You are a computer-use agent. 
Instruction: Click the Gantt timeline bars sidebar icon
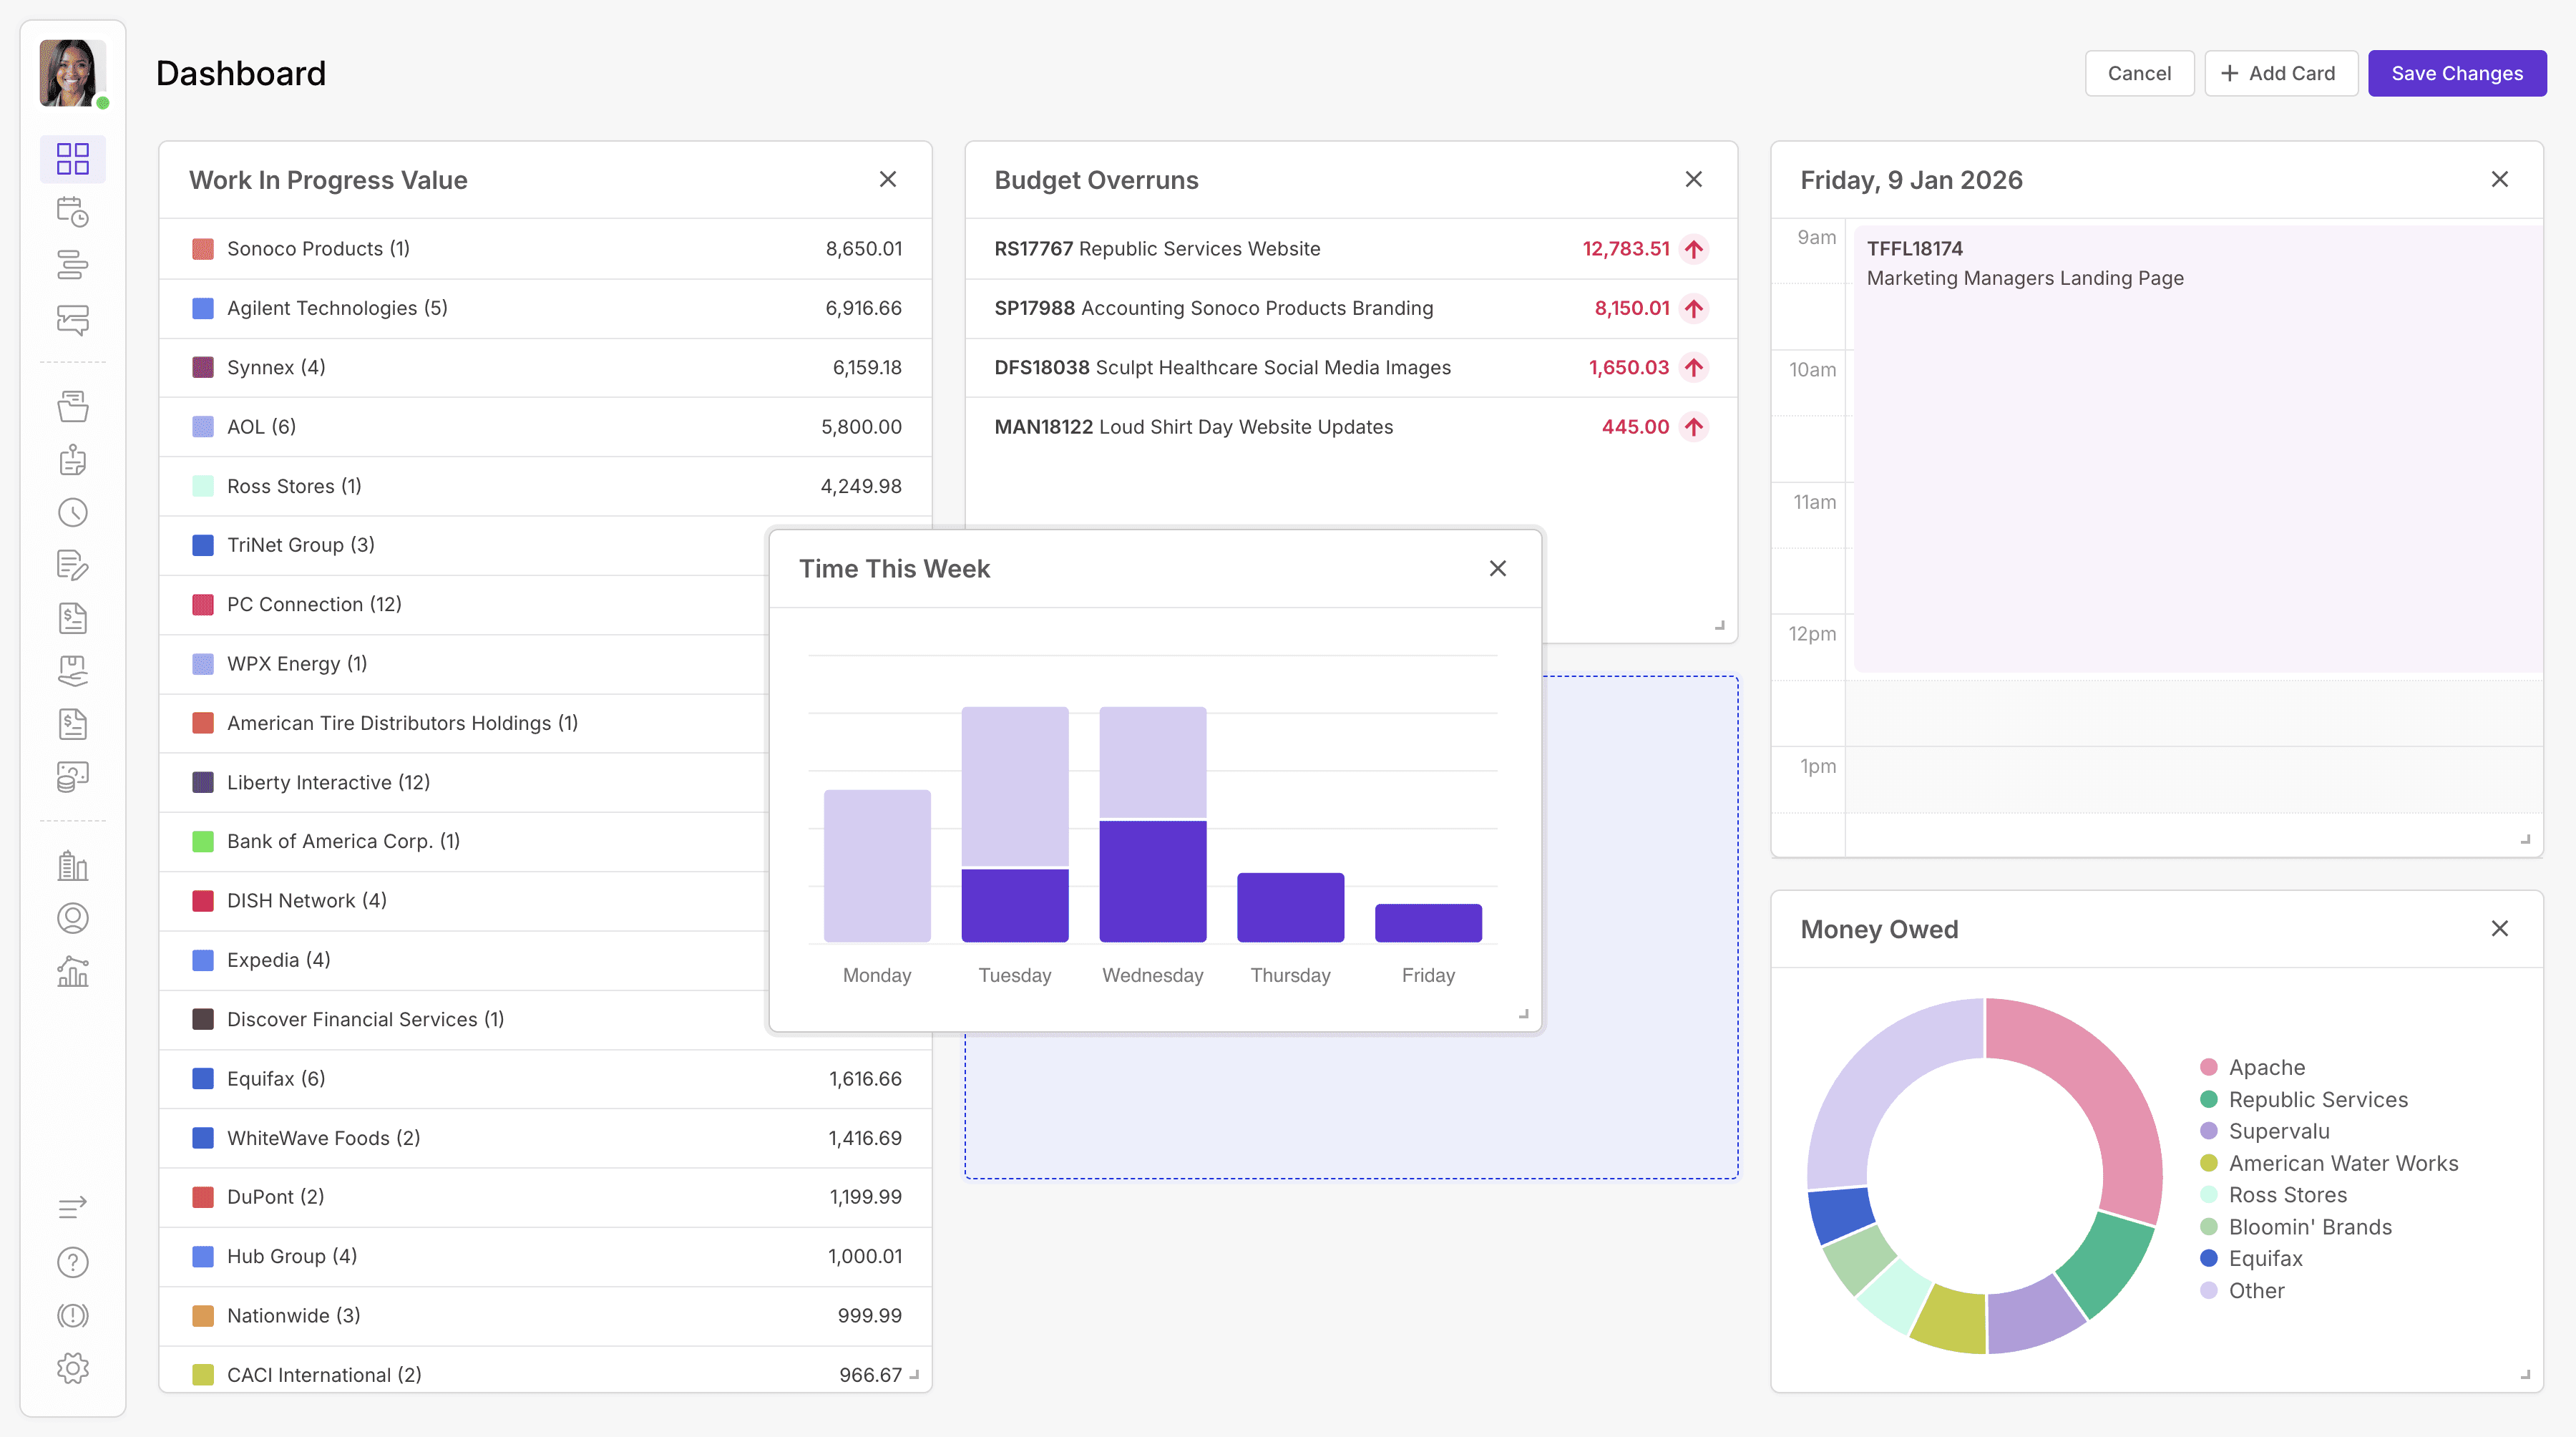pyautogui.click(x=72, y=265)
